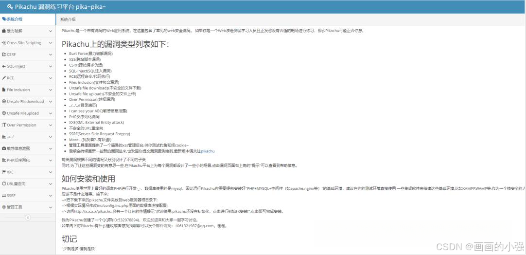Screen dimensions: 526x255
Task: Open 管理工具 menu item
Action: pos(28,207)
